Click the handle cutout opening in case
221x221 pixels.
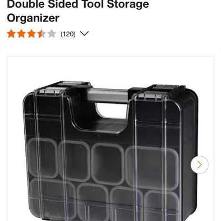110,111
